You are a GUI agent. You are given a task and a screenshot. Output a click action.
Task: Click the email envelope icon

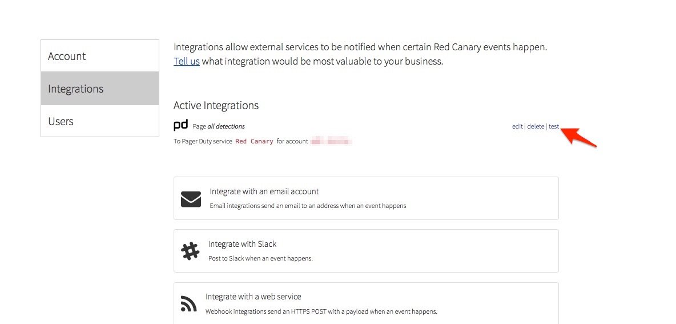pyautogui.click(x=191, y=199)
